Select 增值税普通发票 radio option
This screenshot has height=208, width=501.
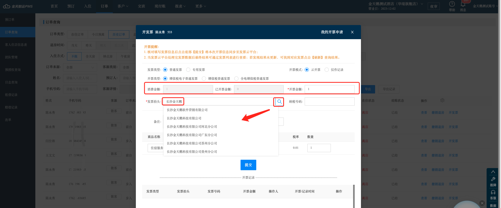point(204,79)
